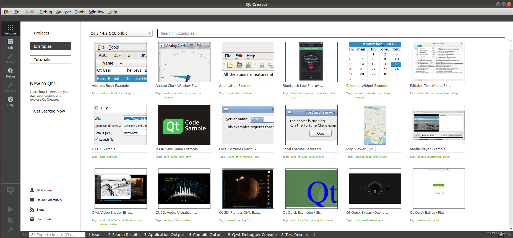Open the Compile Output pane
Viewport: 513px width, 238px height.
click(206, 235)
